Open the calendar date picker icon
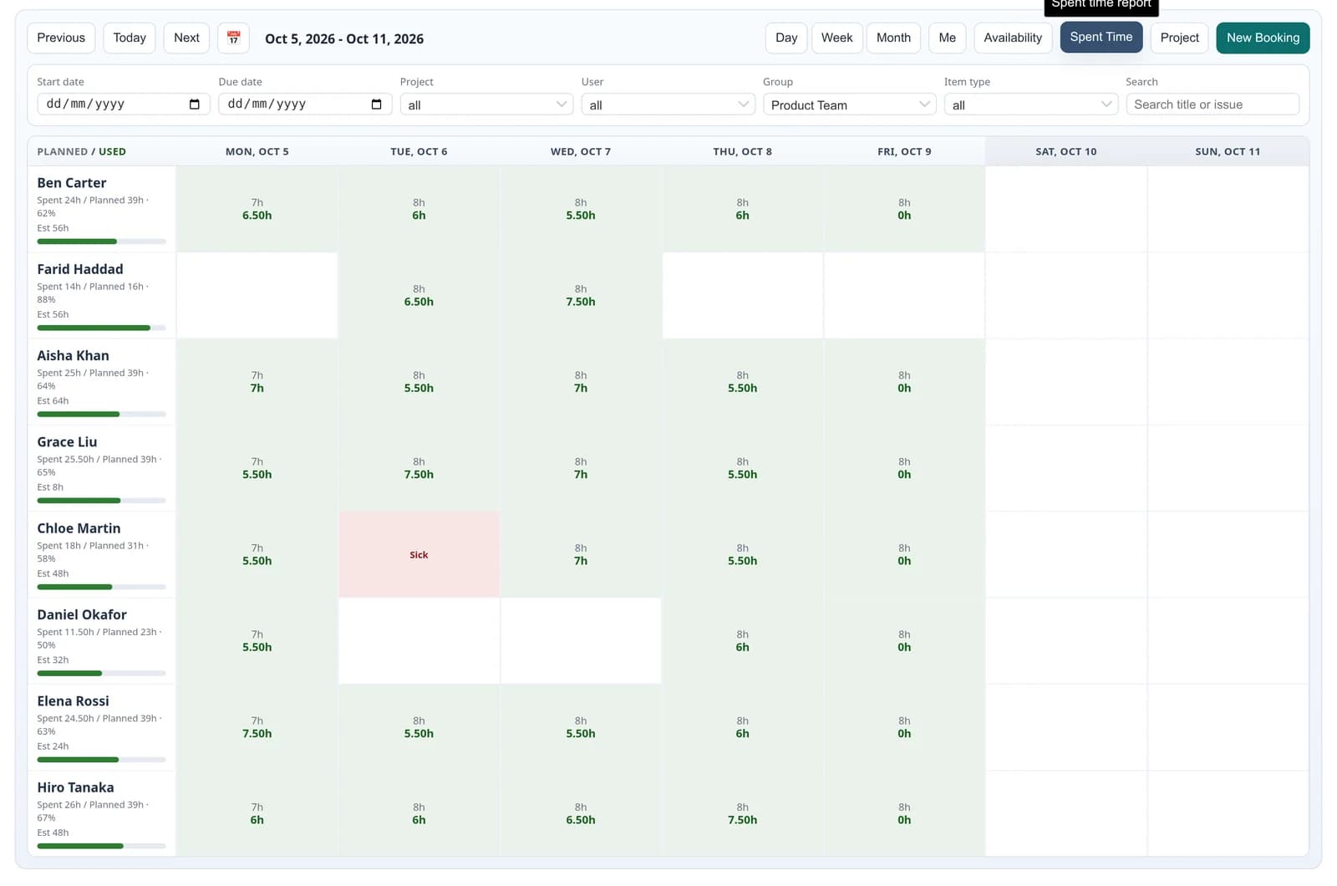The width and height of the screenshot is (1337, 886). tap(233, 38)
